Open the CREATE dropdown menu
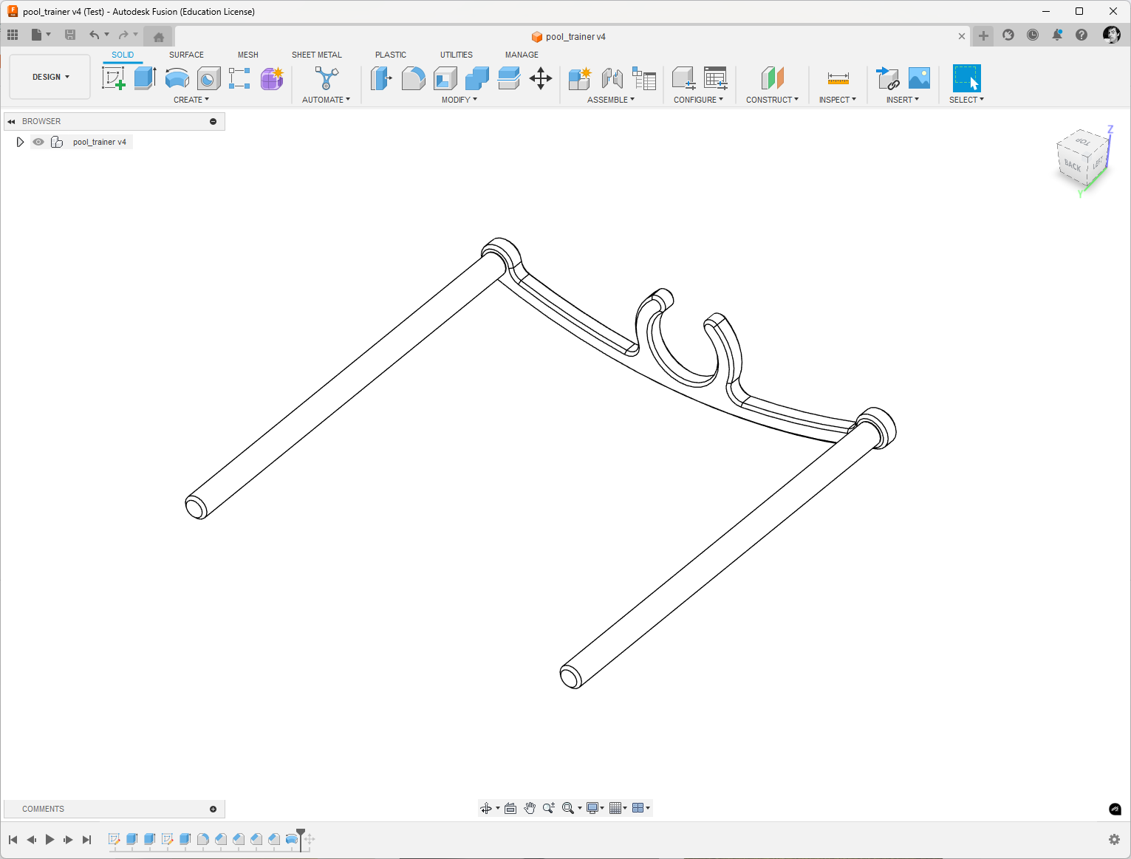This screenshot has width=1131, height=859. pyautogui.click(x=191, y=100)
